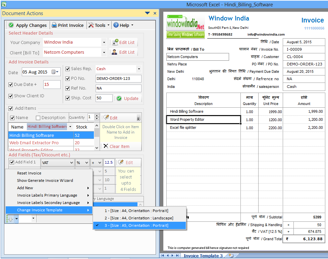Screen dimensions: 328x259
Task: Toggle the Add Field 1 checkbox
Action: [12, 162]
